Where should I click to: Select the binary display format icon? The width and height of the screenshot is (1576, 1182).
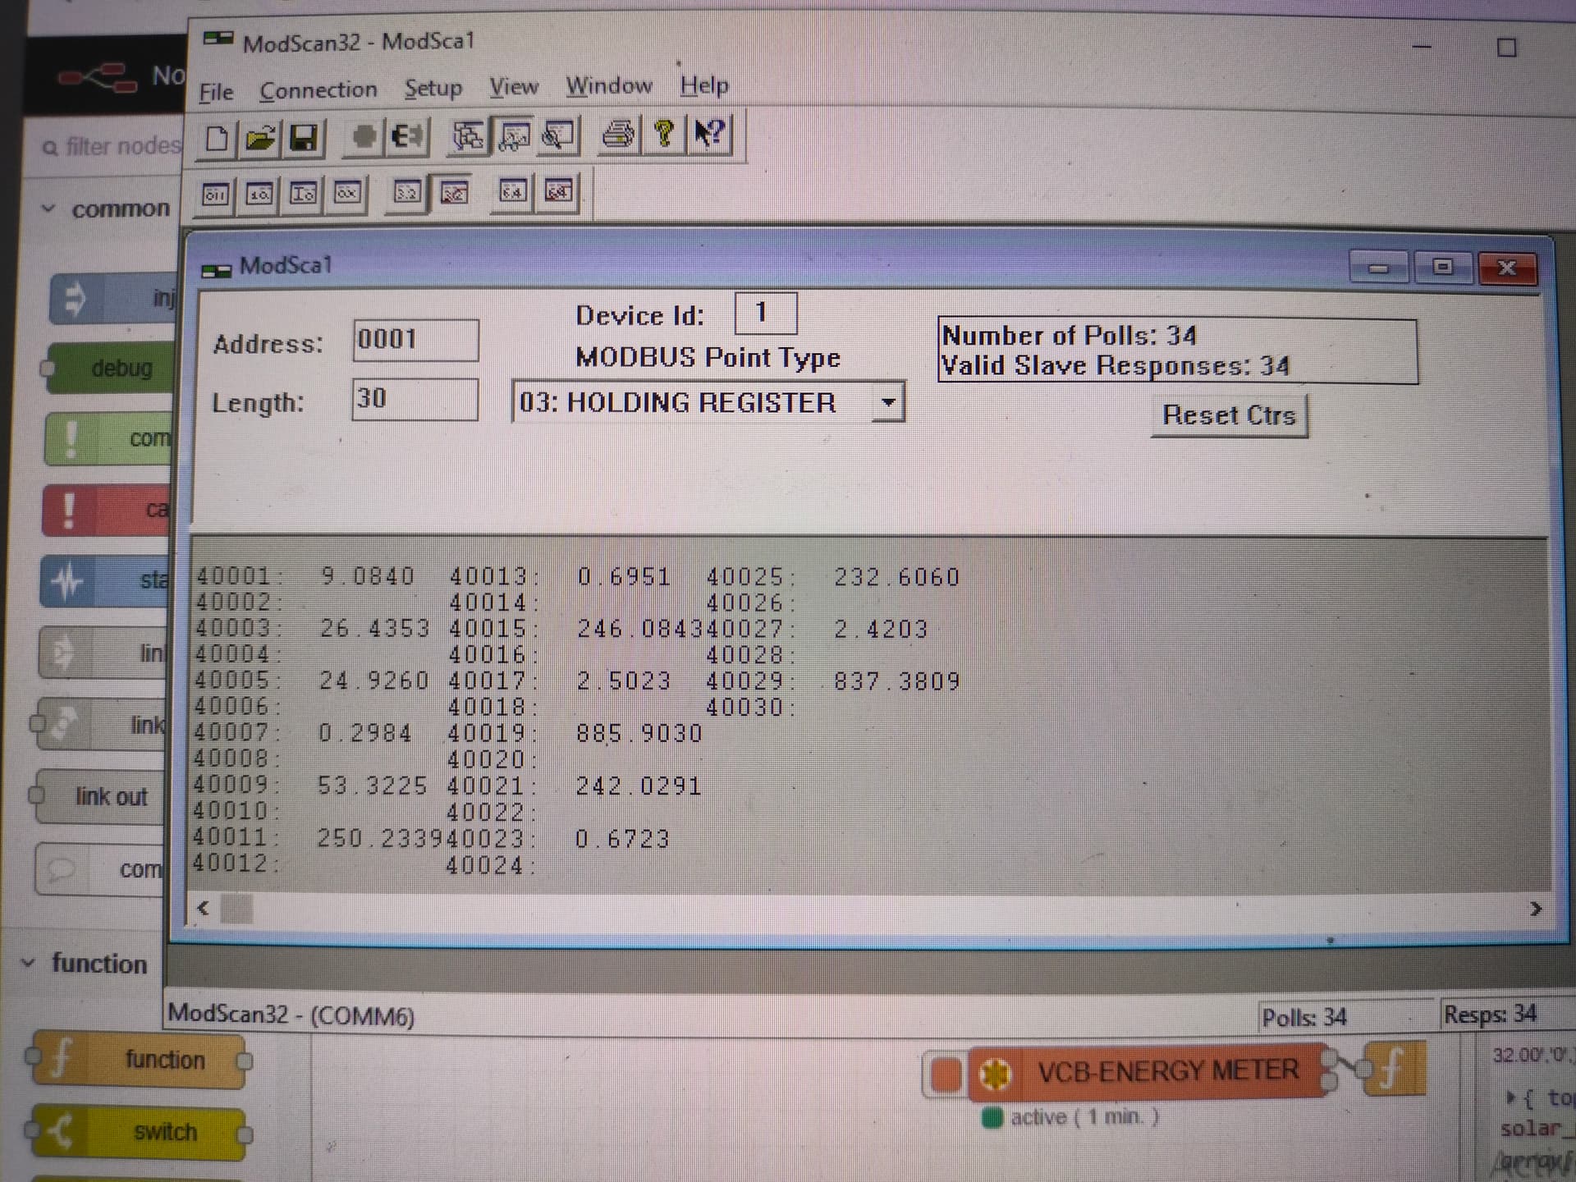(215, 195)
